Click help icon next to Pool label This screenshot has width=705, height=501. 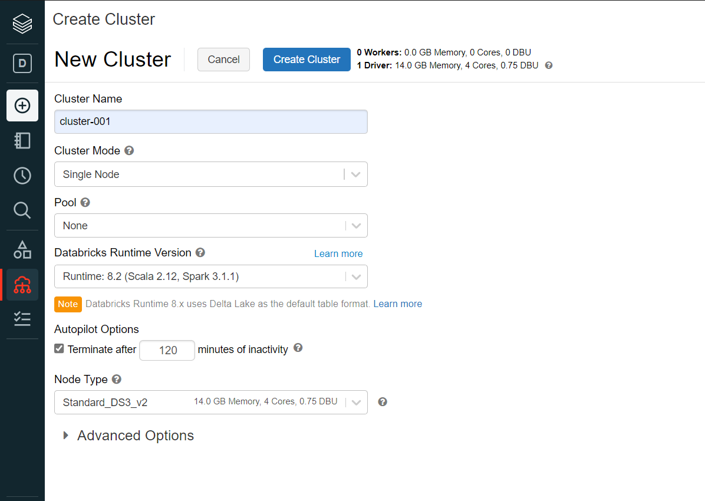click(85, 202)
